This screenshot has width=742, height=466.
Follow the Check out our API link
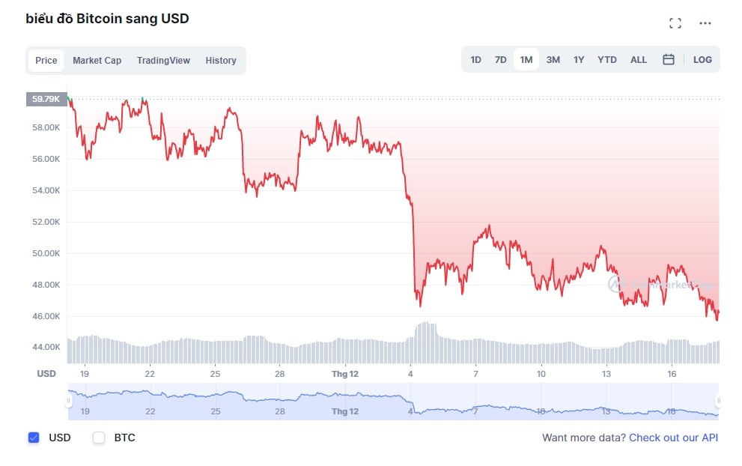673,438
